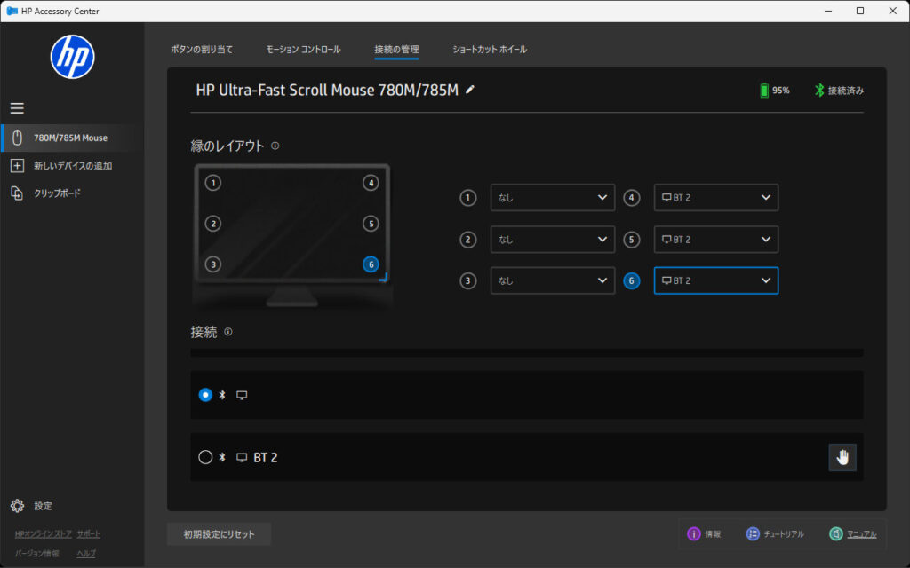
Task: Select edge position 3 on the monitor diagram
Action: point(213,264)
